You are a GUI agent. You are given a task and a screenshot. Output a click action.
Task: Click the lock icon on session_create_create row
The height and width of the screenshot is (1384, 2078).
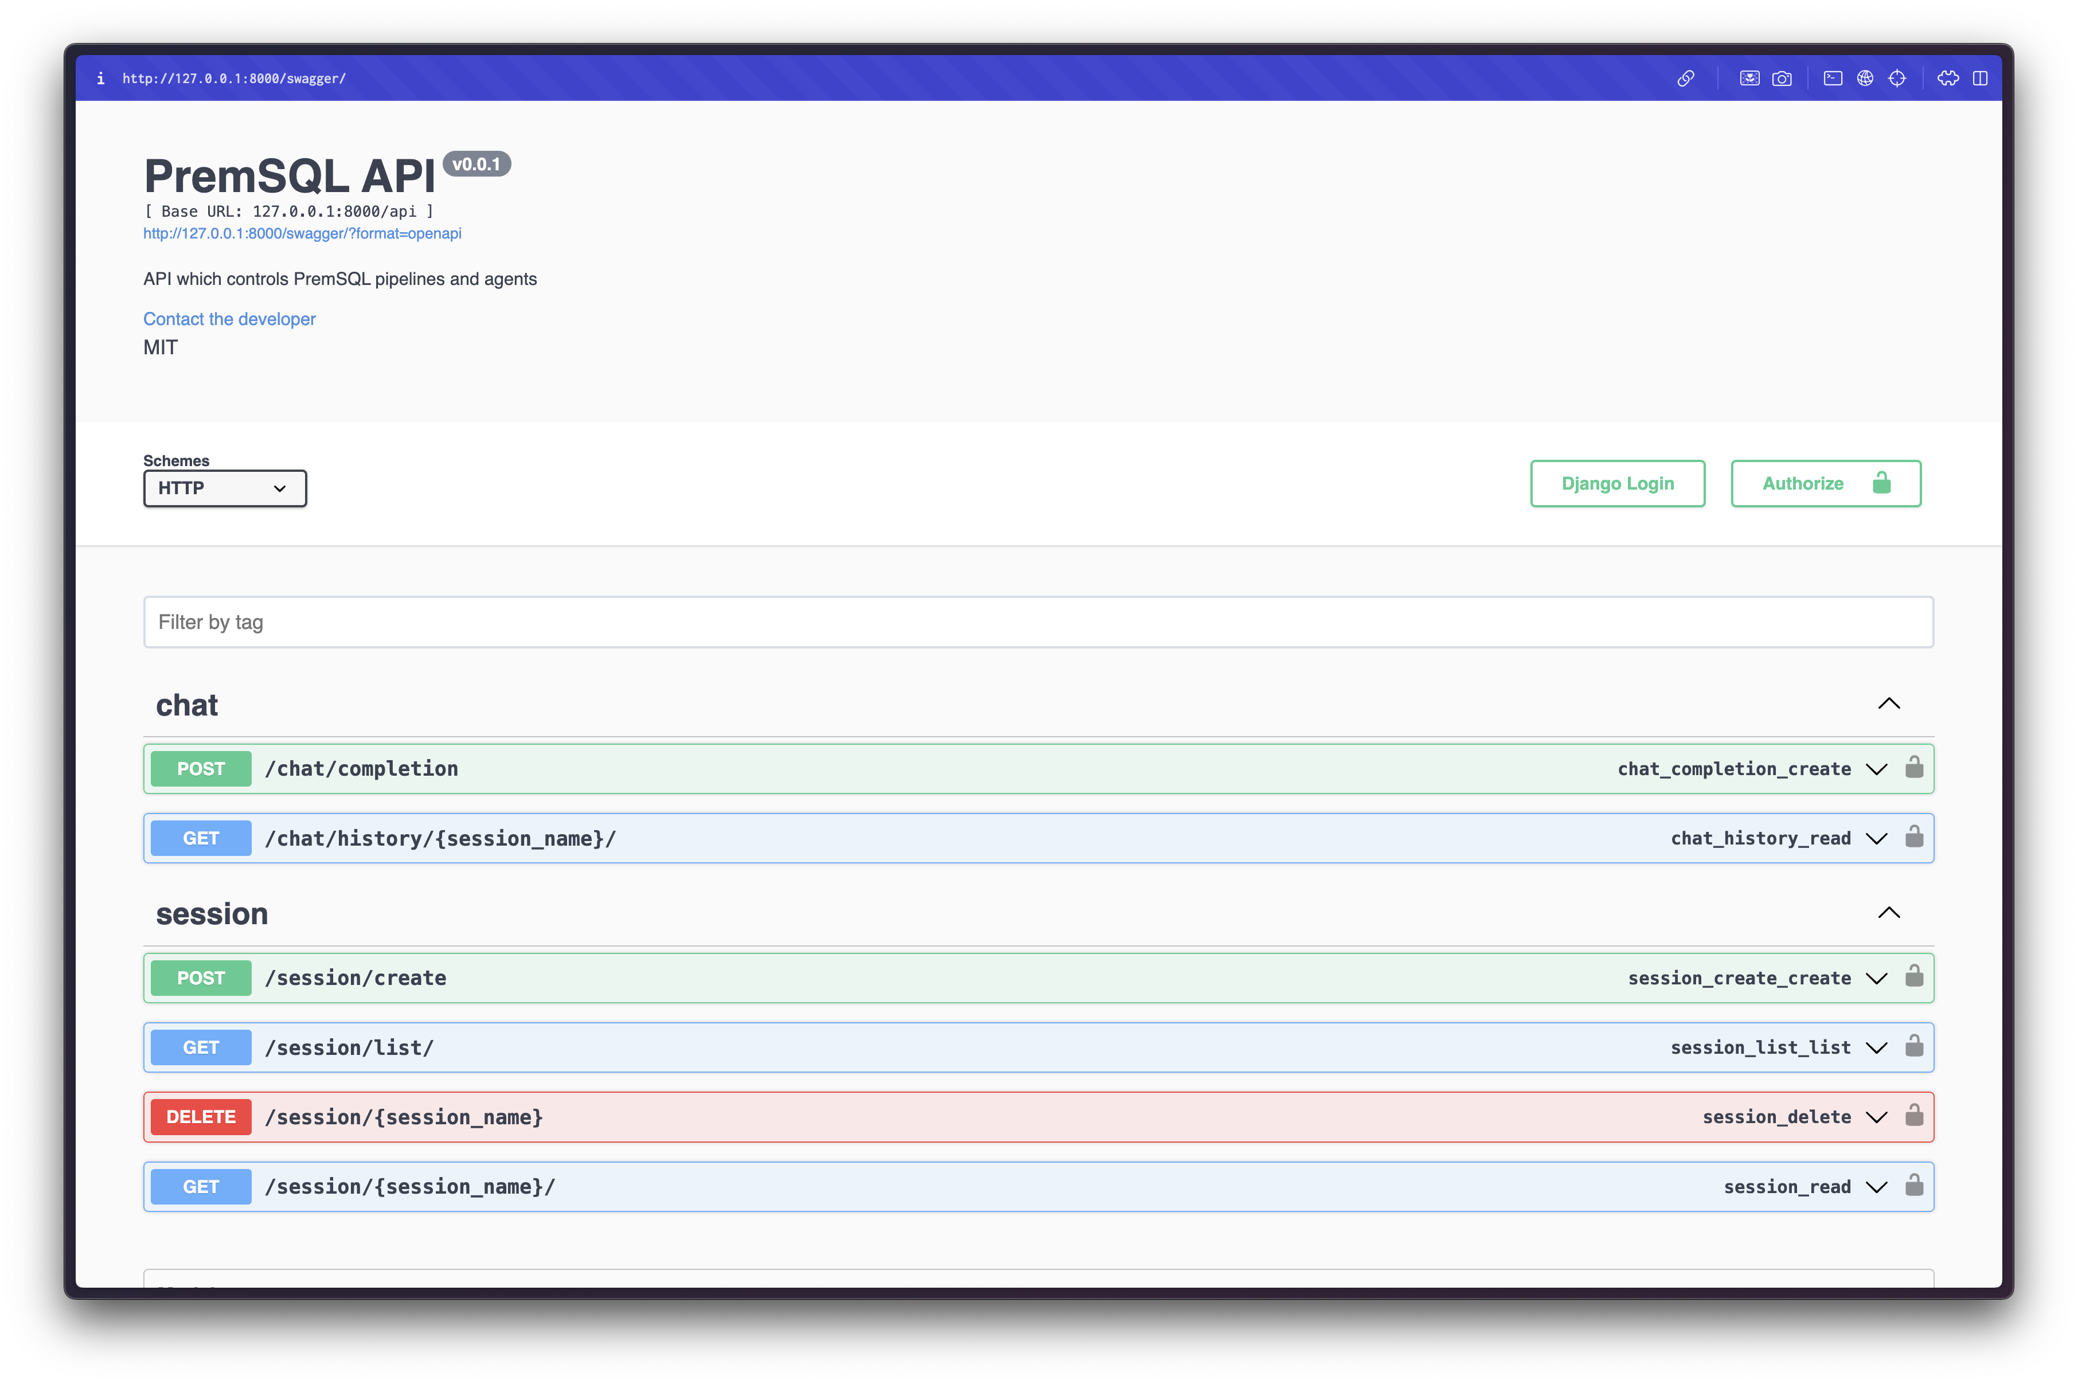[1914, 976]
